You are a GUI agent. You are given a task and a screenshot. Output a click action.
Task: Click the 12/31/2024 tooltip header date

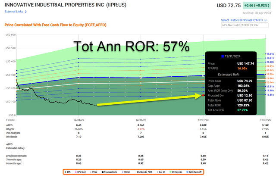coord(232,56)
